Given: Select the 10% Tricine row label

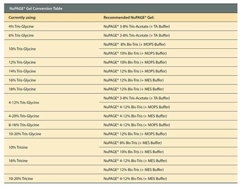Looking at the screenshot, I should coord(18,147).
